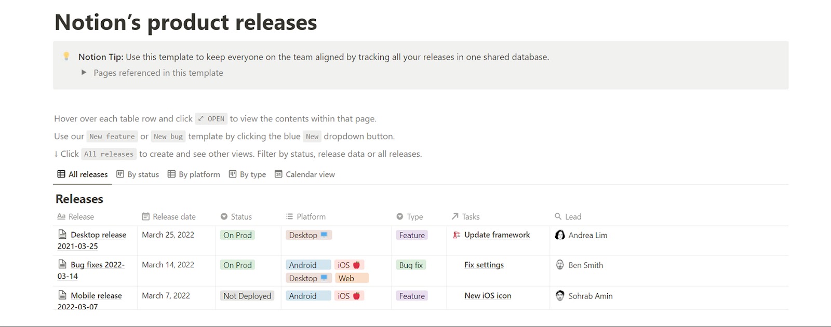
Task: Click the Bug fixes page icon
Action: click(62, 265)
